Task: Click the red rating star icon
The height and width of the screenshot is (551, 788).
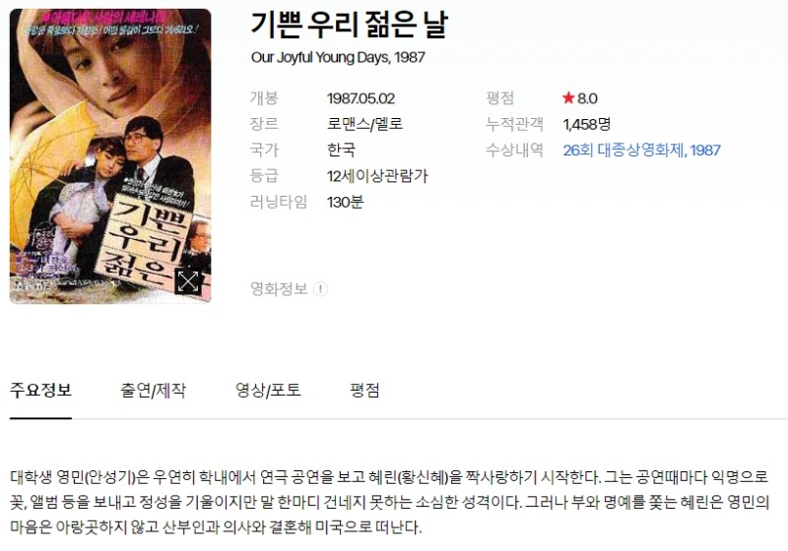Action: point(568,97)
